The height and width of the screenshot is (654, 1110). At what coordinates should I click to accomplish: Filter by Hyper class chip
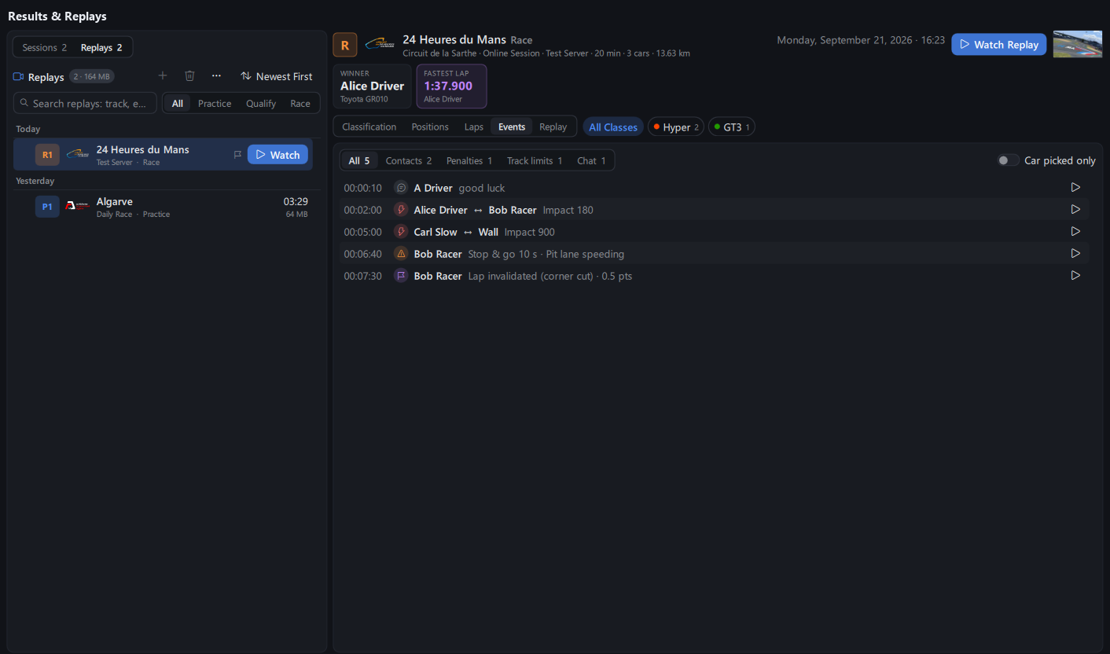(x=676, y=127)
